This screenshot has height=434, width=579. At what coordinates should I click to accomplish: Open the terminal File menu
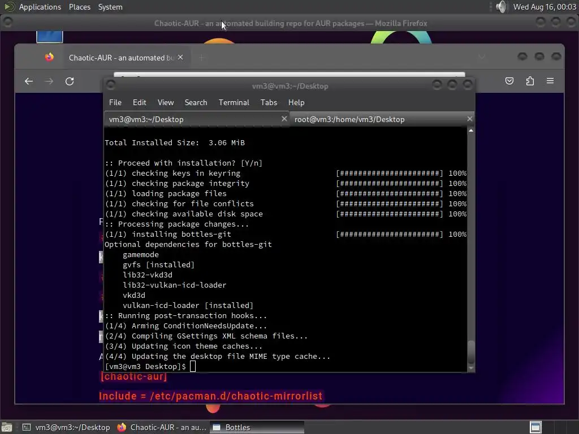point(115,103)
